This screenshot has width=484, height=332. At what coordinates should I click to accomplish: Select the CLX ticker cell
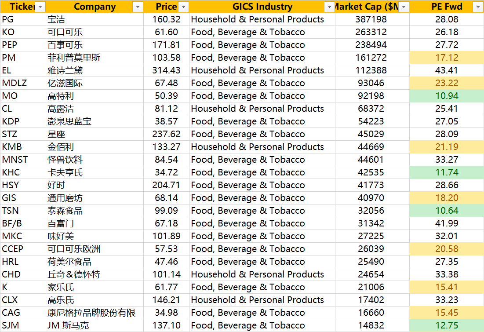coord(23,300)
